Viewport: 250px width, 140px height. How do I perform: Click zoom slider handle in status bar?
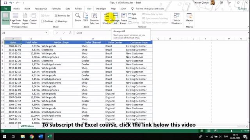pos(231,131)
